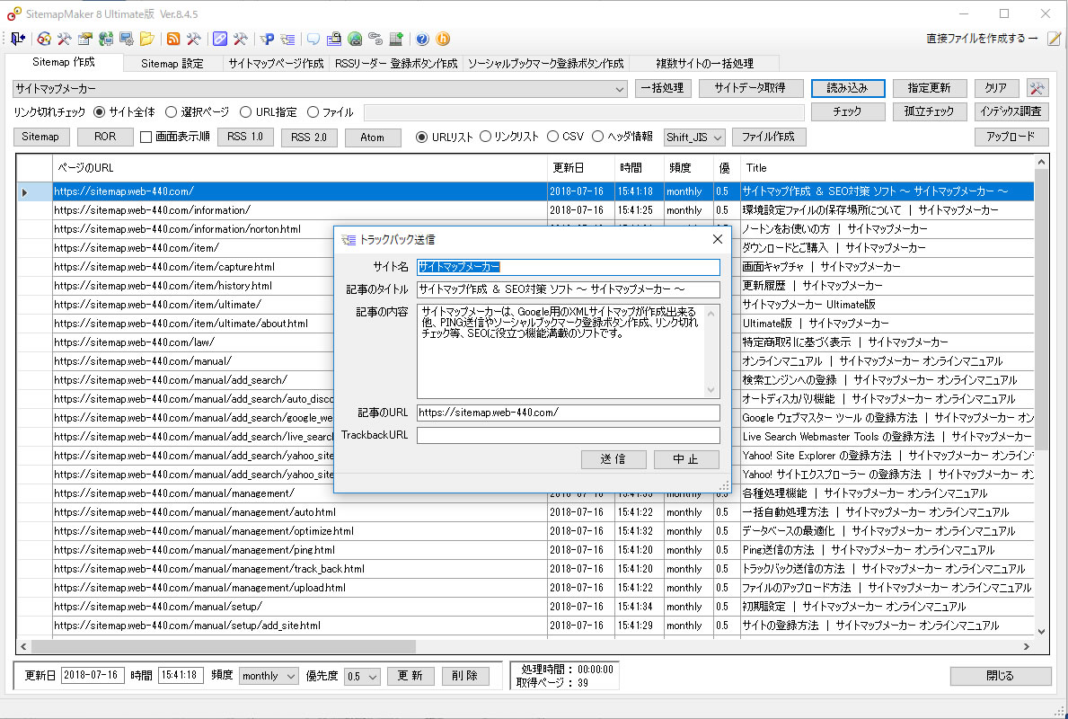Click the gray chain links toolbar icon

pos(375,39)
